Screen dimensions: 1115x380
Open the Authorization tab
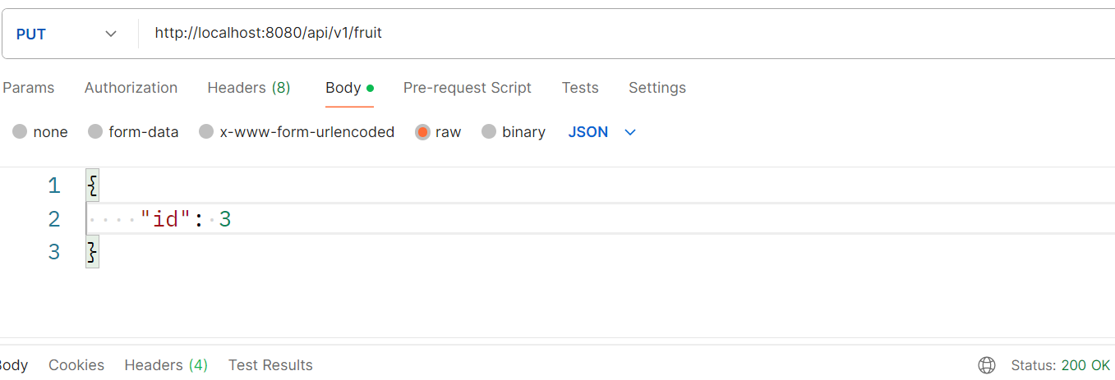(x=131, y=88)
